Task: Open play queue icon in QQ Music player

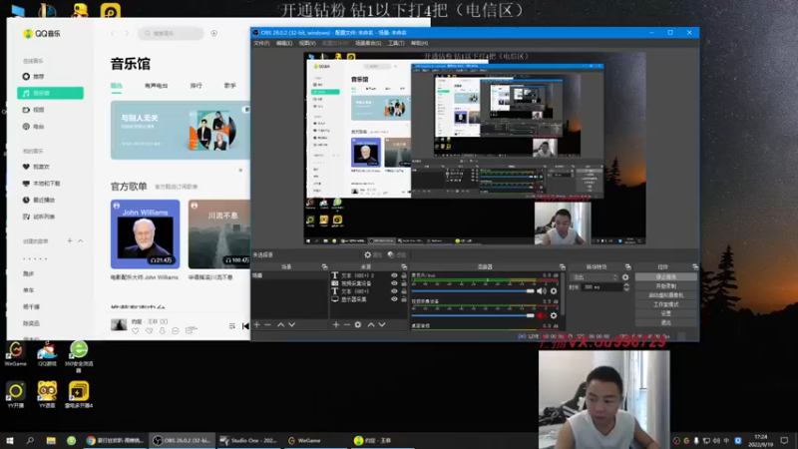Action: [232, 326]
